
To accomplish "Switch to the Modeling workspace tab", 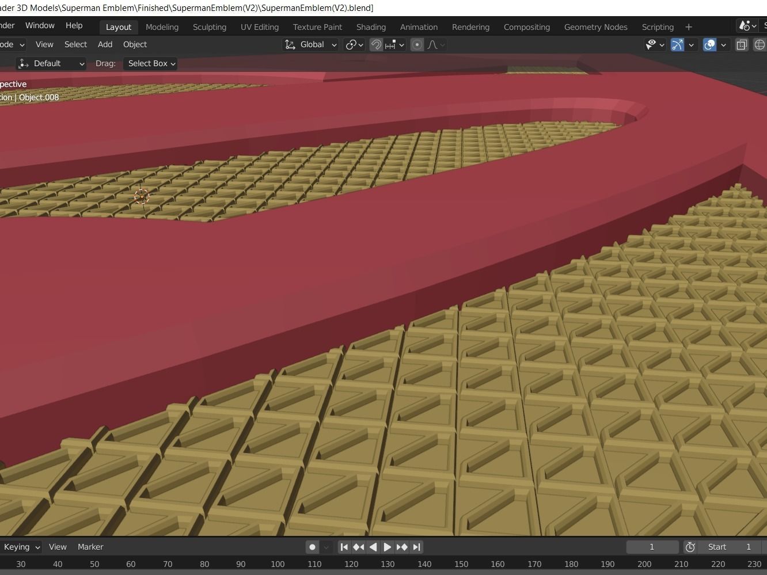I will coord(162,27).
